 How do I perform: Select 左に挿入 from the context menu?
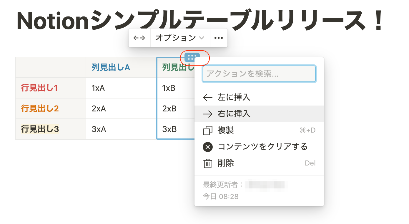point(234,97)
